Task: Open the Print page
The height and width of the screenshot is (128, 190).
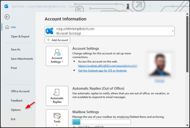Action: coord(14,68)
